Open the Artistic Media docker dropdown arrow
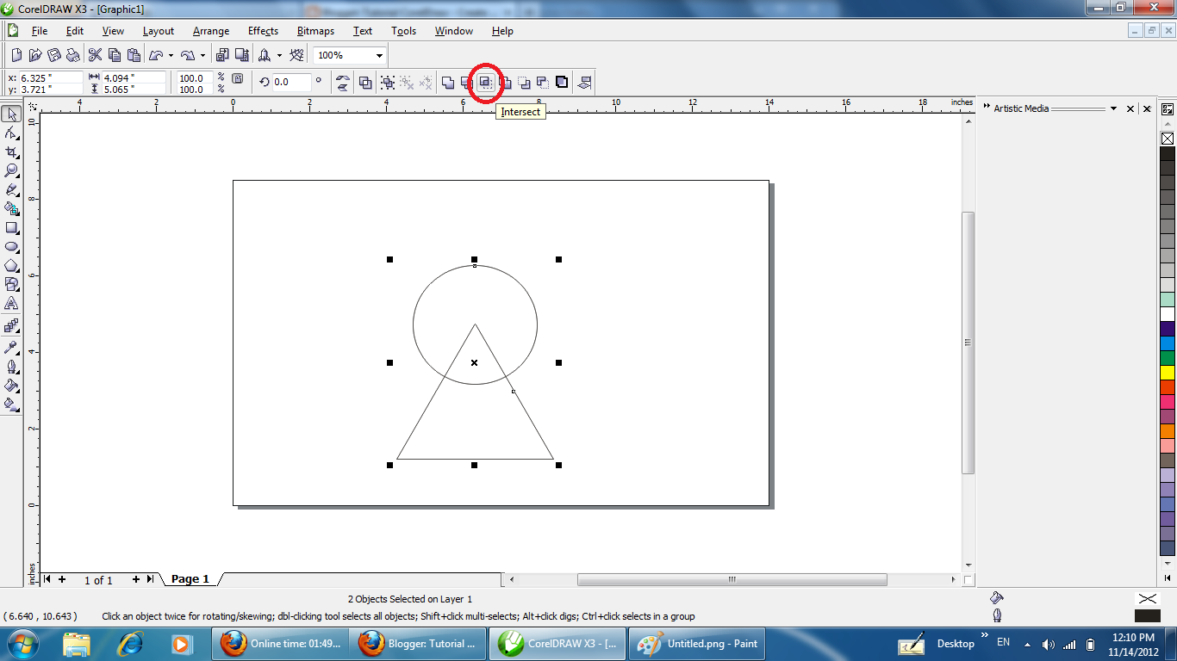The width and height of the screenshot is (1177, 661). 1113,108
